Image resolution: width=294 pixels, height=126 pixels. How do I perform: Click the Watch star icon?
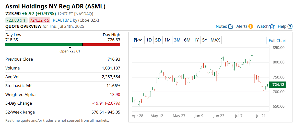tap(272, 26)
